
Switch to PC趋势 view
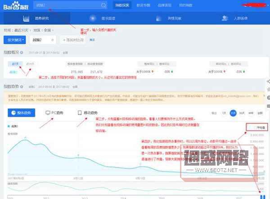point(54,113)
